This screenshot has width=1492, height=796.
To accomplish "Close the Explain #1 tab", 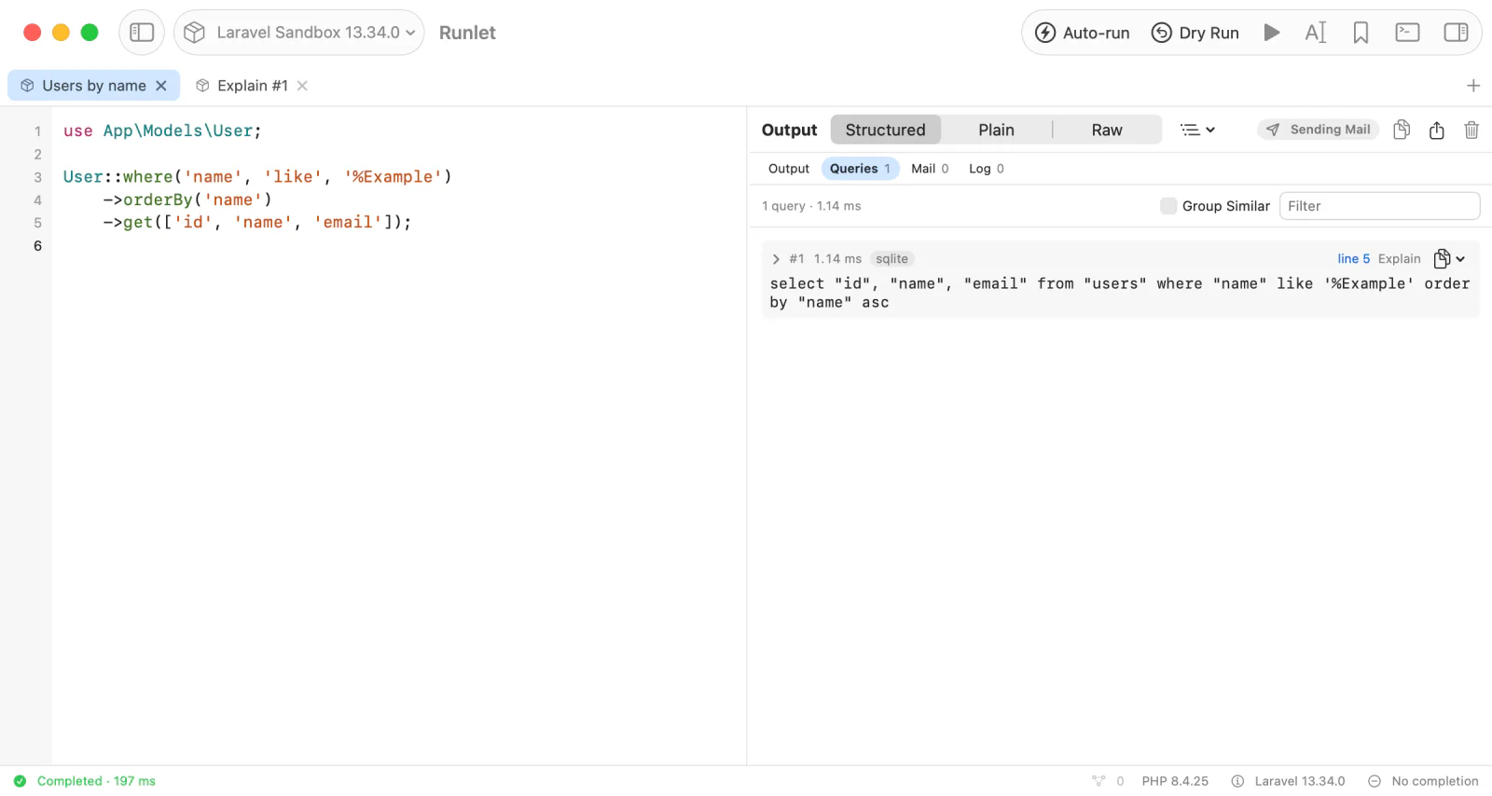I will point(302,86).
